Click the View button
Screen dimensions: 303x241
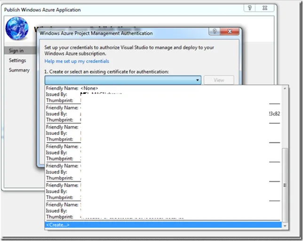point(219,80)
